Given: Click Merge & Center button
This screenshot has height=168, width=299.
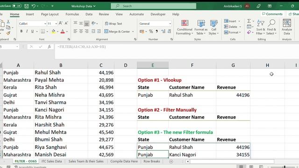Looking at the screenshot, I should coord(117,31).
